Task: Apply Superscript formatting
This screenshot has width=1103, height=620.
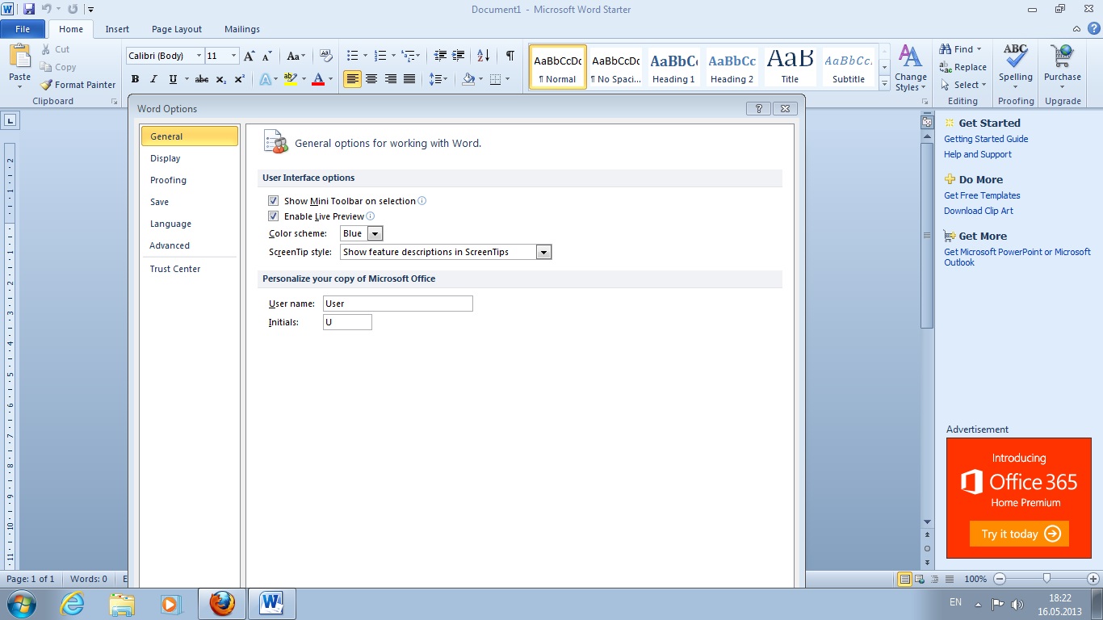Action: click(x=240, y=79)
